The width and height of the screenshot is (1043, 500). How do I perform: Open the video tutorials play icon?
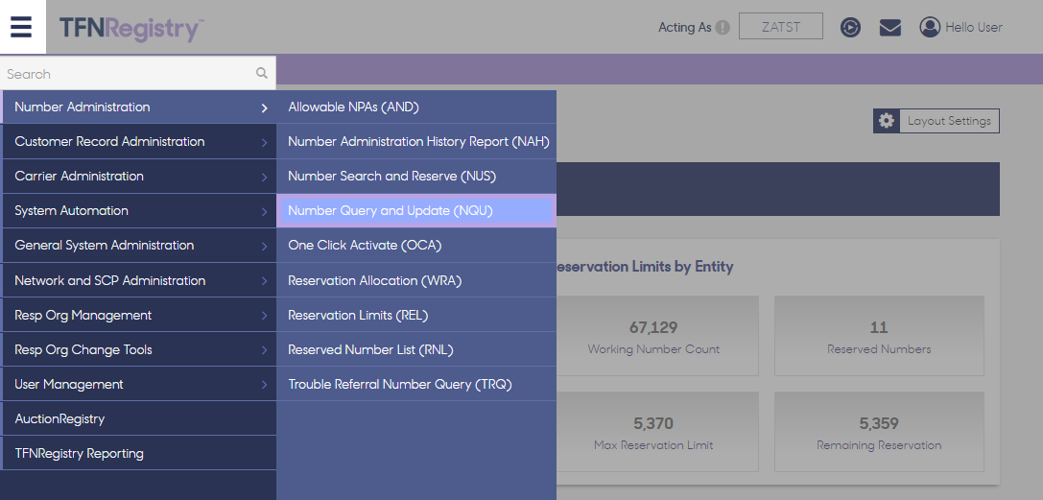click(850, 27)
